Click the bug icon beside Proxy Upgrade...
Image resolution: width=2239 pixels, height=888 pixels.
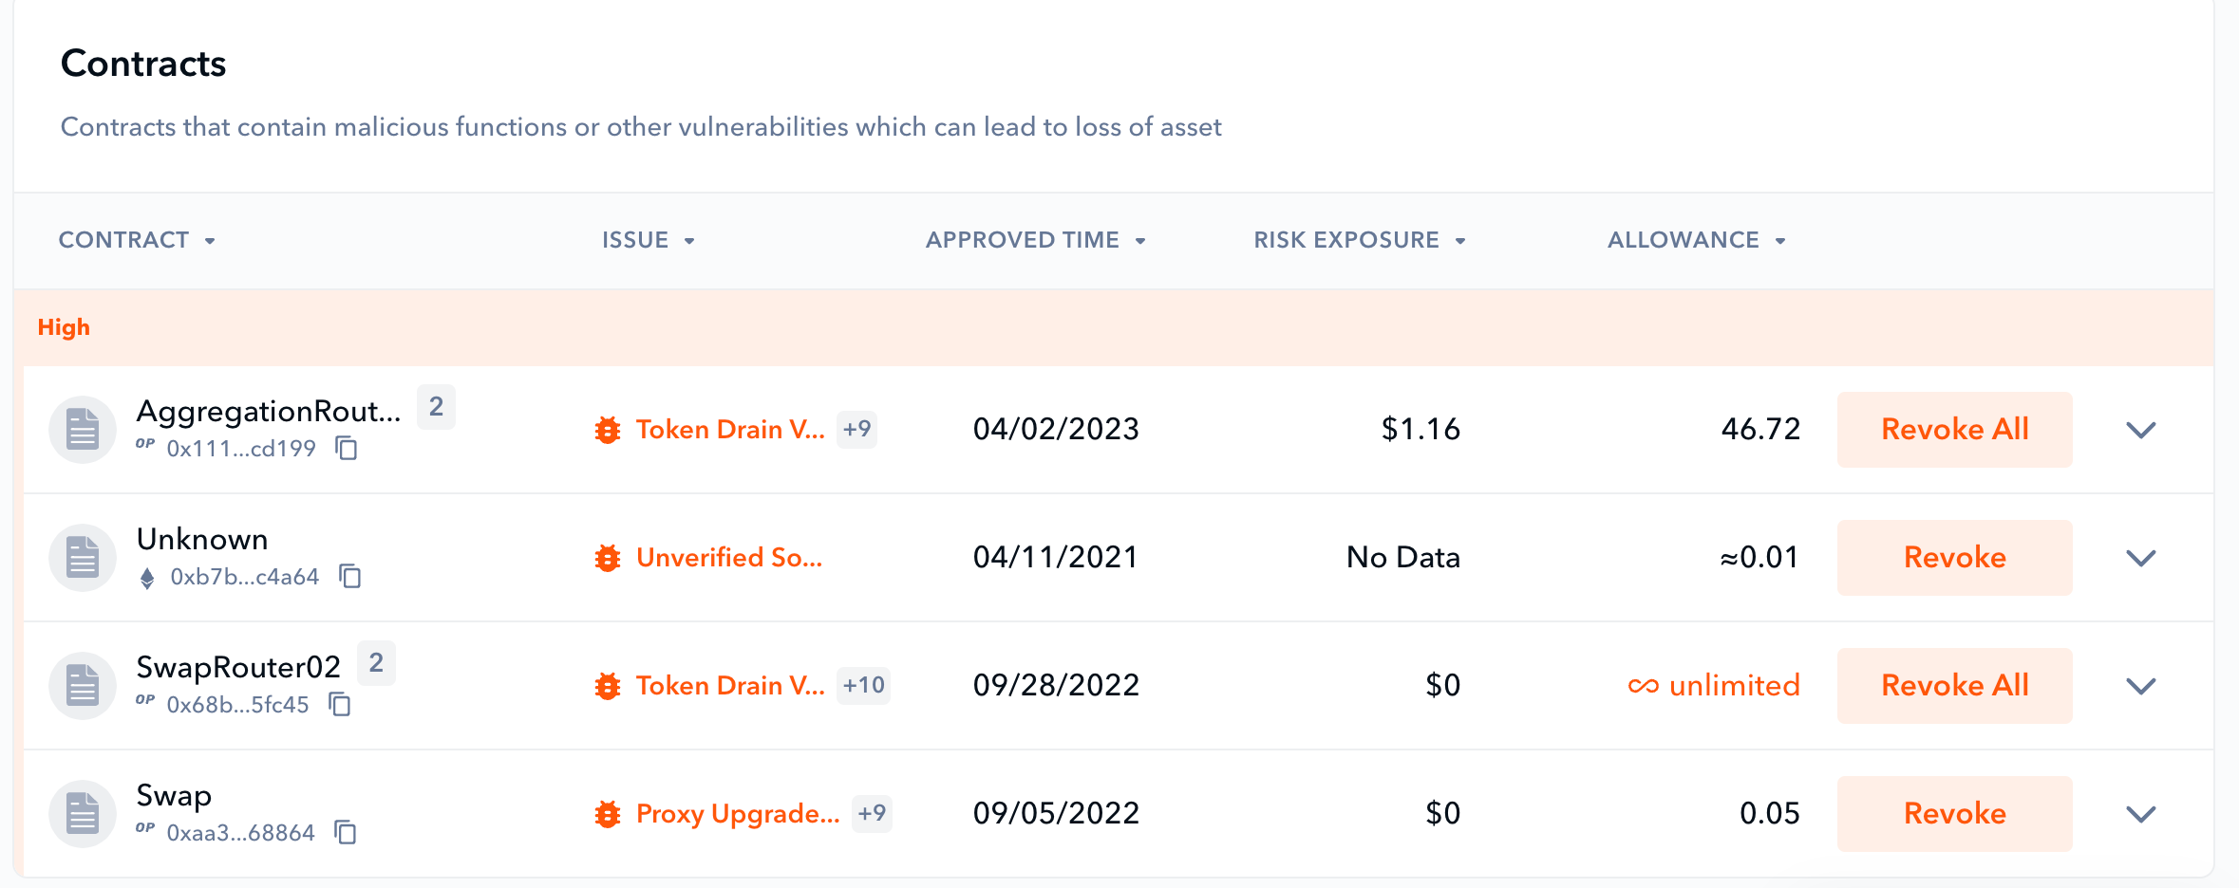click(608, 814)
